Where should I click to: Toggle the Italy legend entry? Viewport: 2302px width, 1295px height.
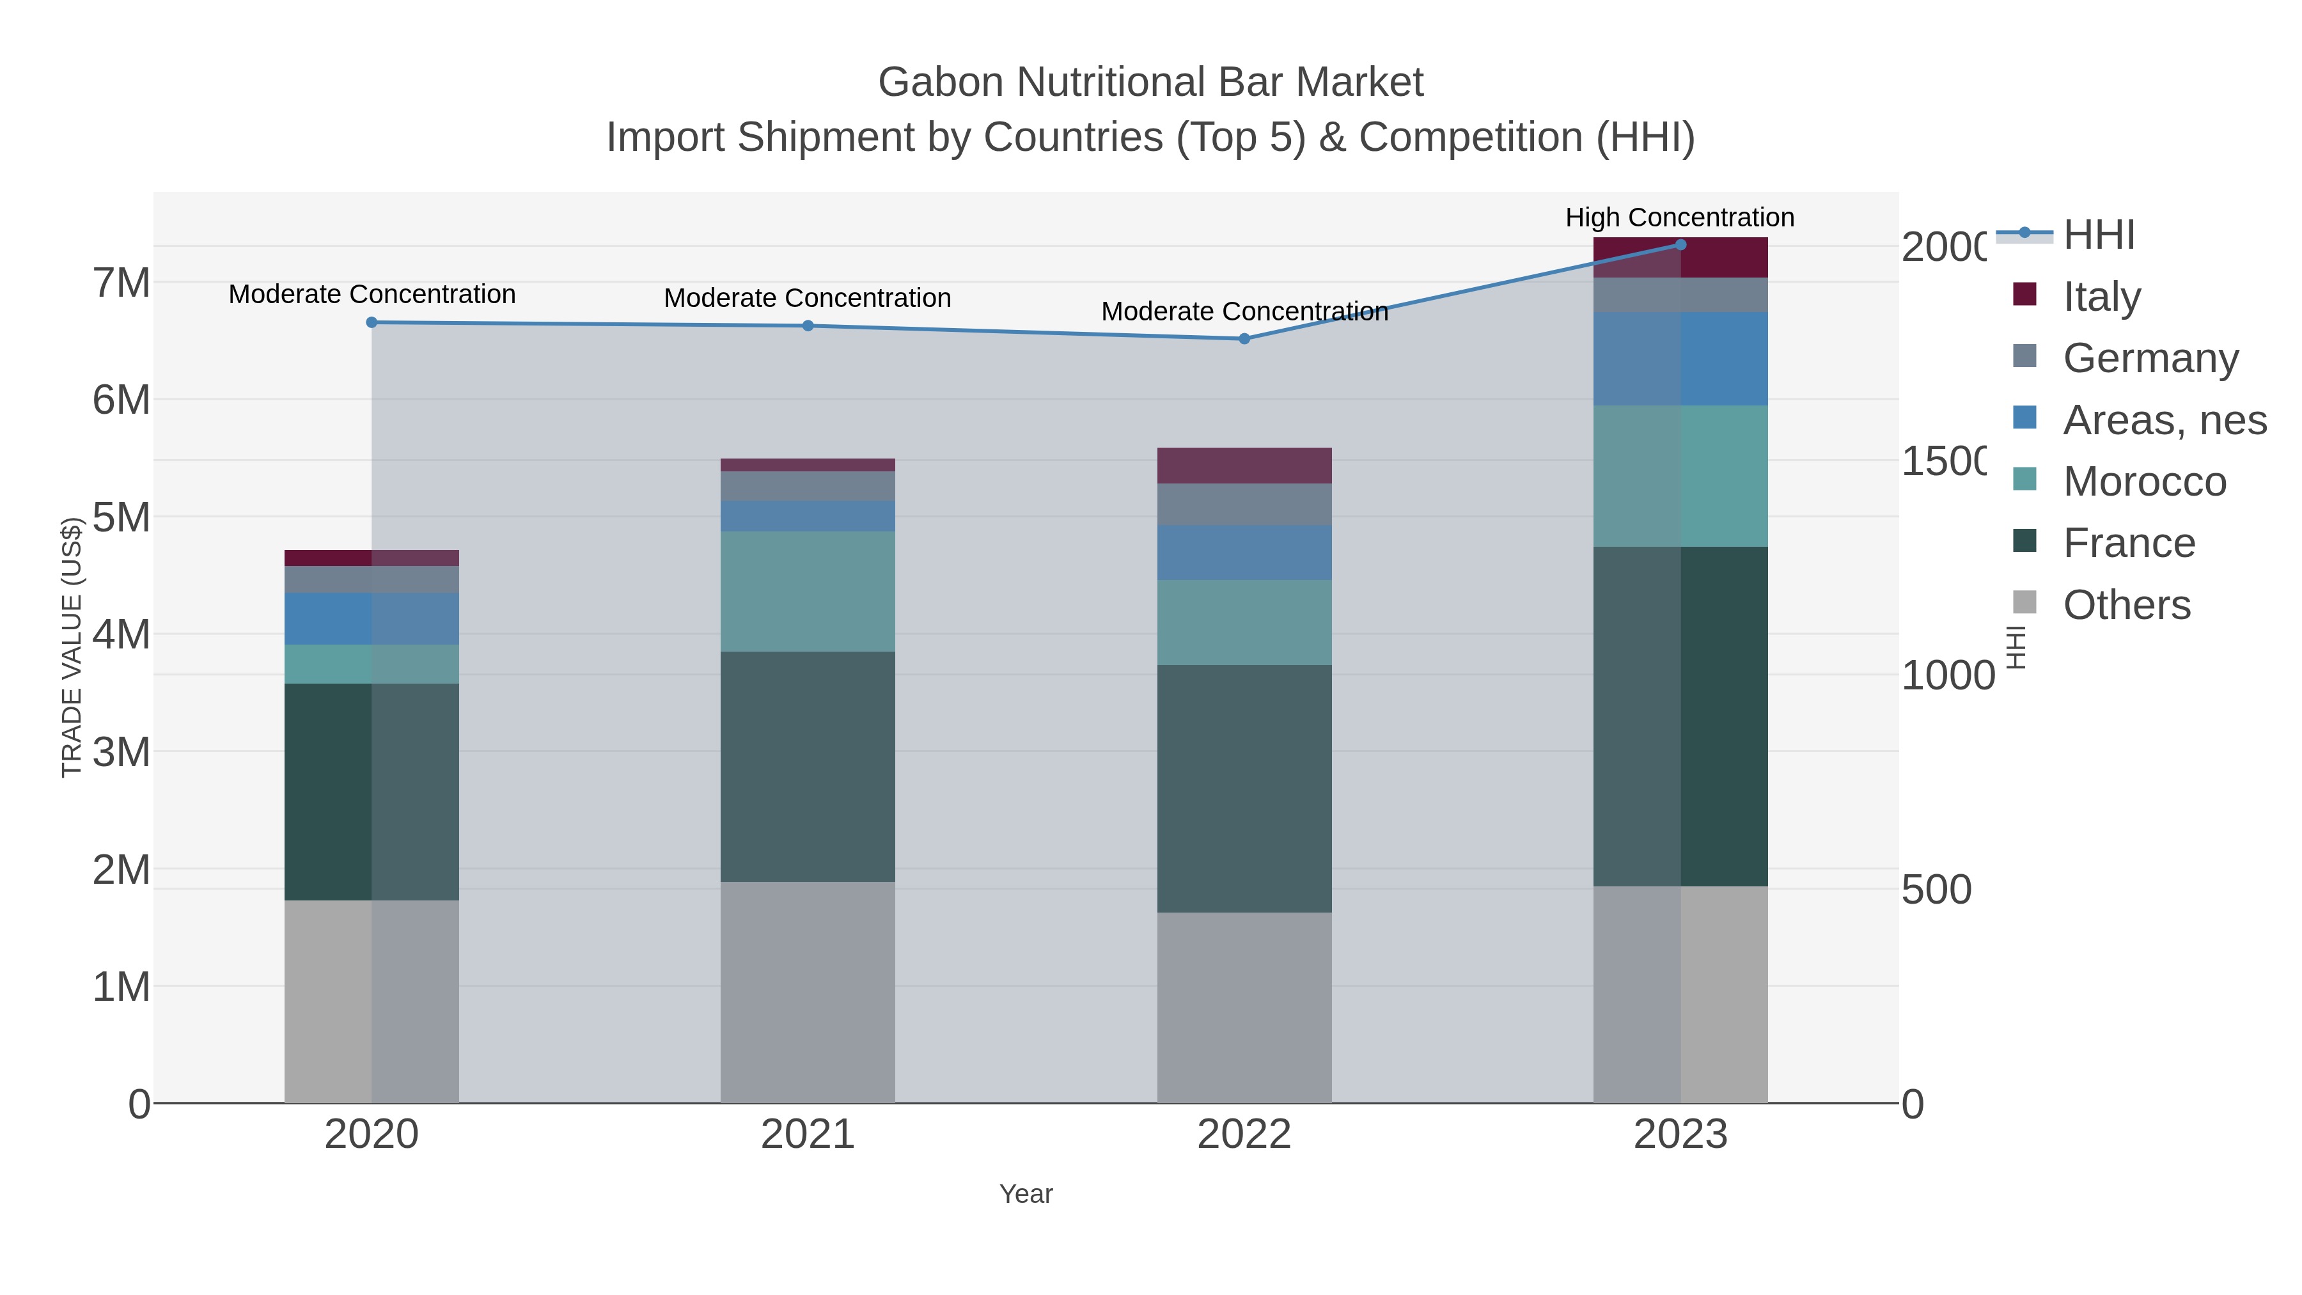(x=2077, y=296)
